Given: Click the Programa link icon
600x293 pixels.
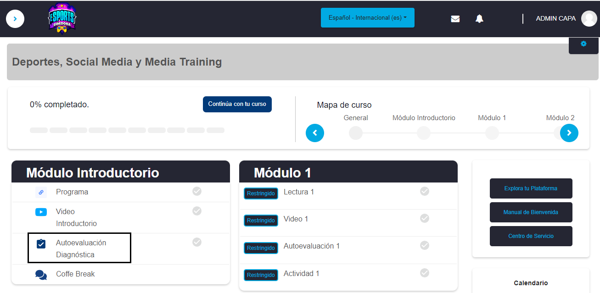Looking at the screenshot, I should click(41, 193).
